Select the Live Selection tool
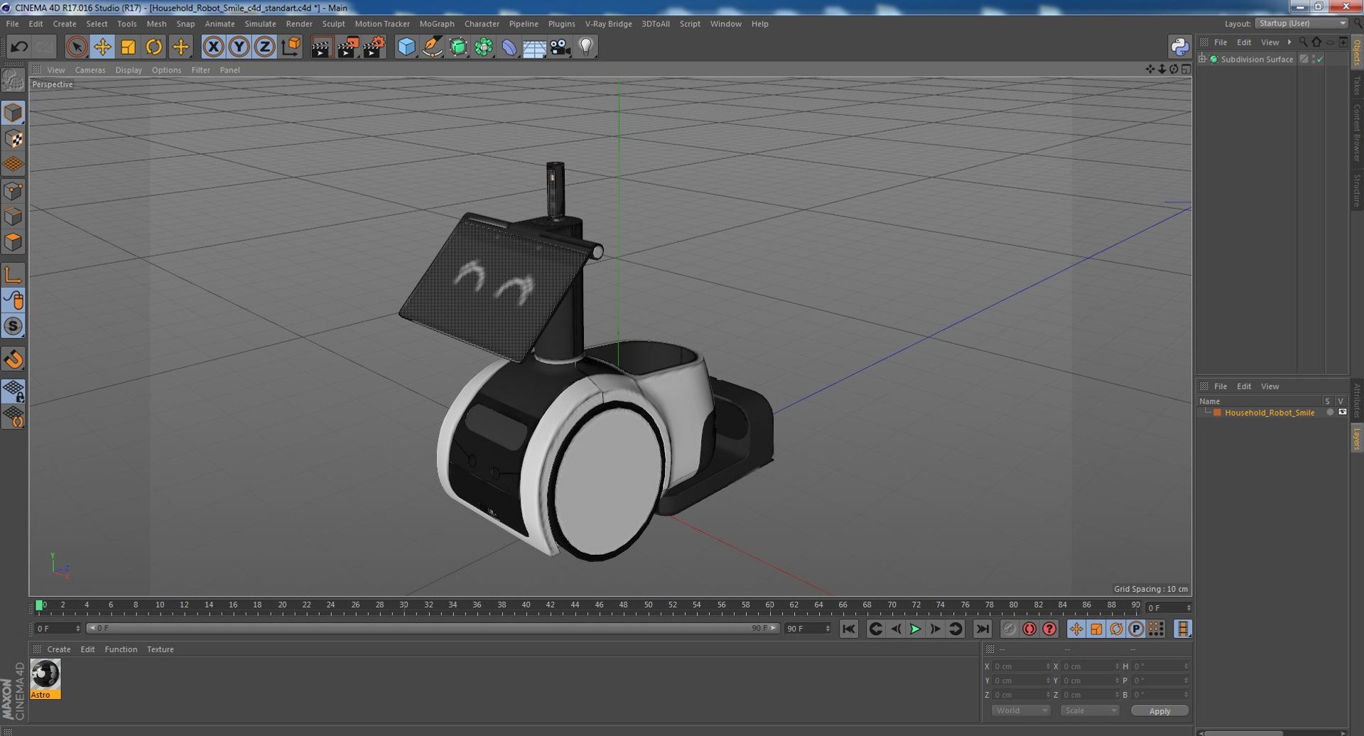 [76, 47]
